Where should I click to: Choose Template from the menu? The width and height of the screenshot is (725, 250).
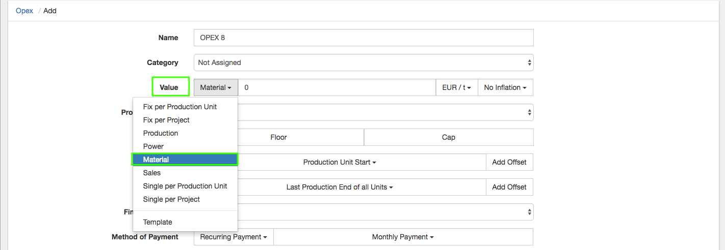[x=158, y=222]
